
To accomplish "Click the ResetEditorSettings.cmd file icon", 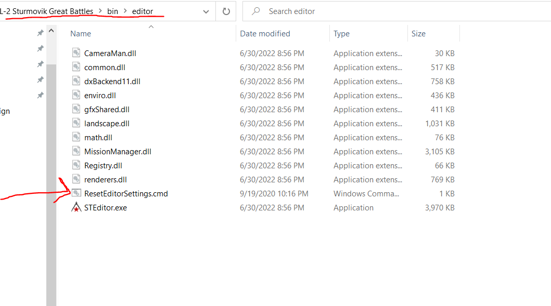I will (76, 193).
